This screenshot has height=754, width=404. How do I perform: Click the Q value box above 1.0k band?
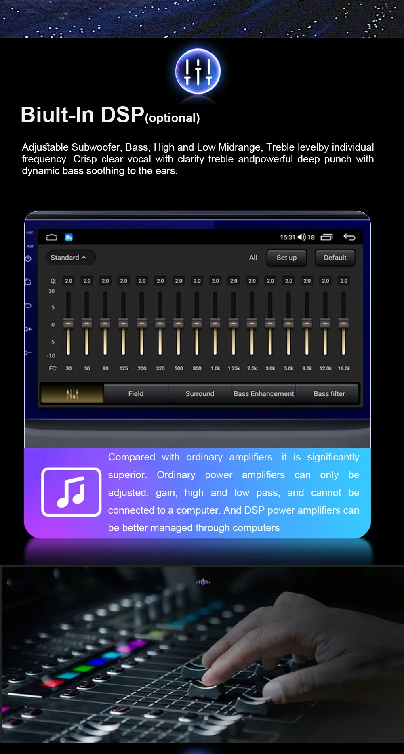point(215,281)
